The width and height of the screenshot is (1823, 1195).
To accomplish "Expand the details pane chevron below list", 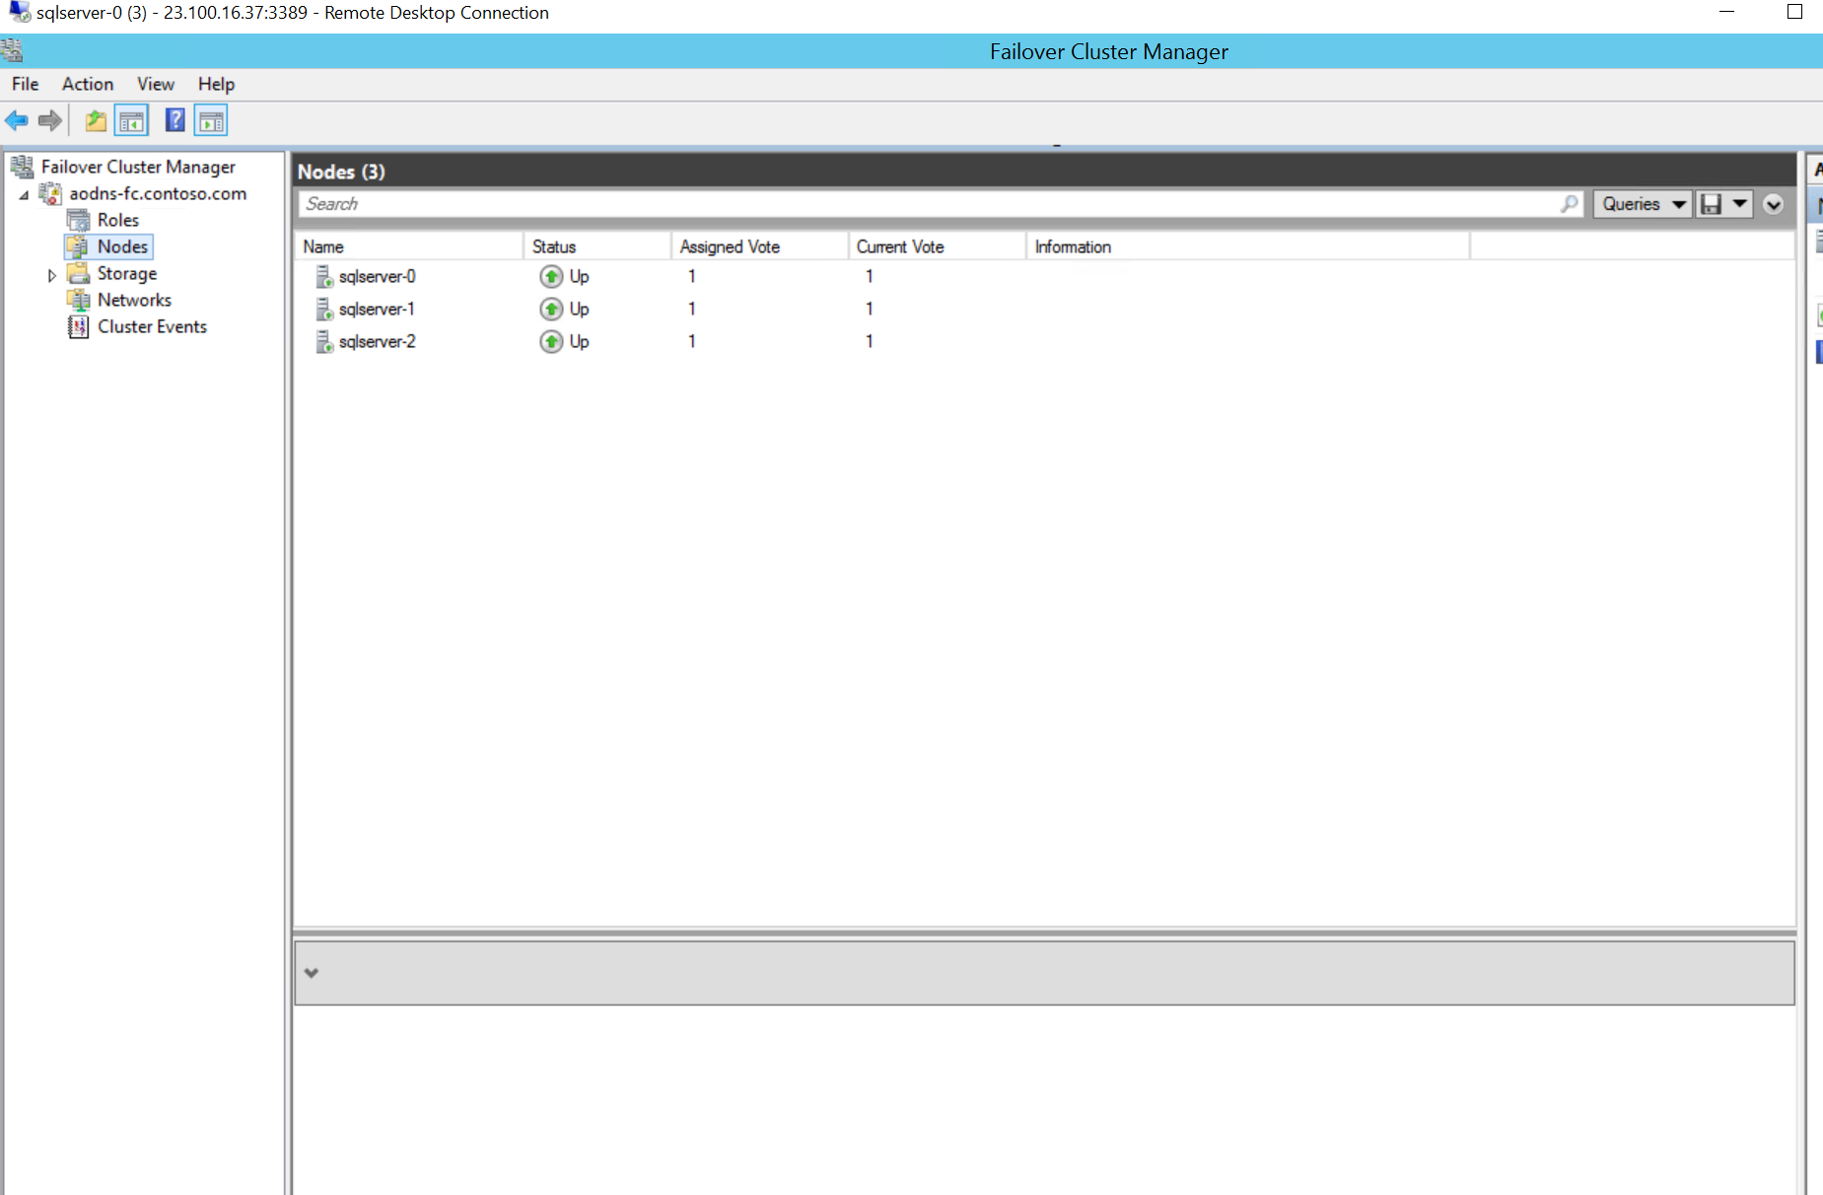I will [x=312, y=973].
